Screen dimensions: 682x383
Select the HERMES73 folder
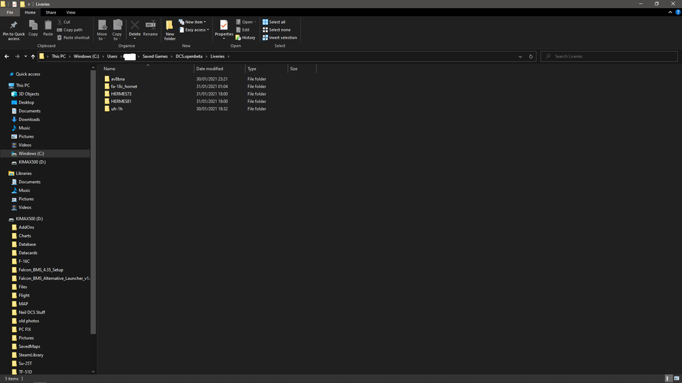117,93
